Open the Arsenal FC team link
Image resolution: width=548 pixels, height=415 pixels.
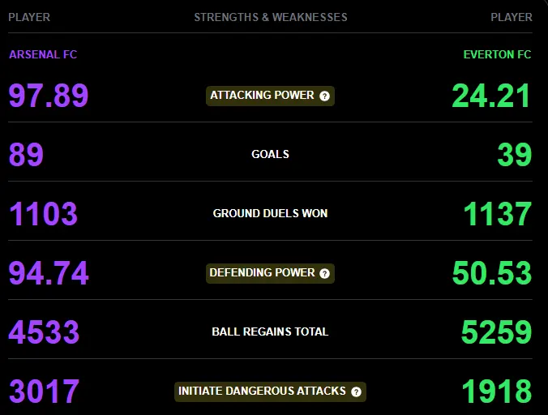pyautogui.click(x=43, y=54)
